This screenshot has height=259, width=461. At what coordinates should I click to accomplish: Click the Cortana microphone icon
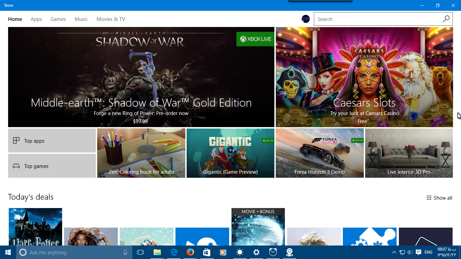pyautogui.click(x=126, y=252)
